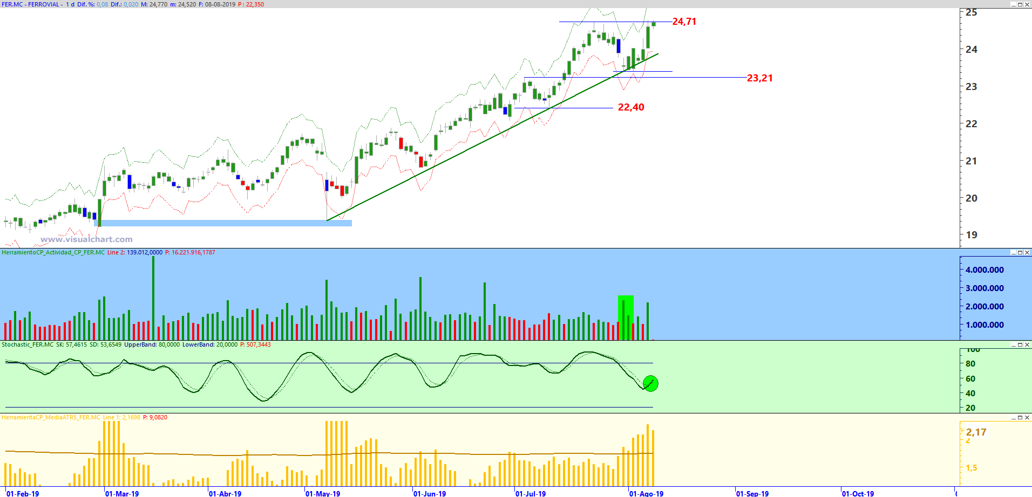Click the 01-Mar-19 date label
1032x497 pixels.
pyautogui.click(x=122, y=493)
